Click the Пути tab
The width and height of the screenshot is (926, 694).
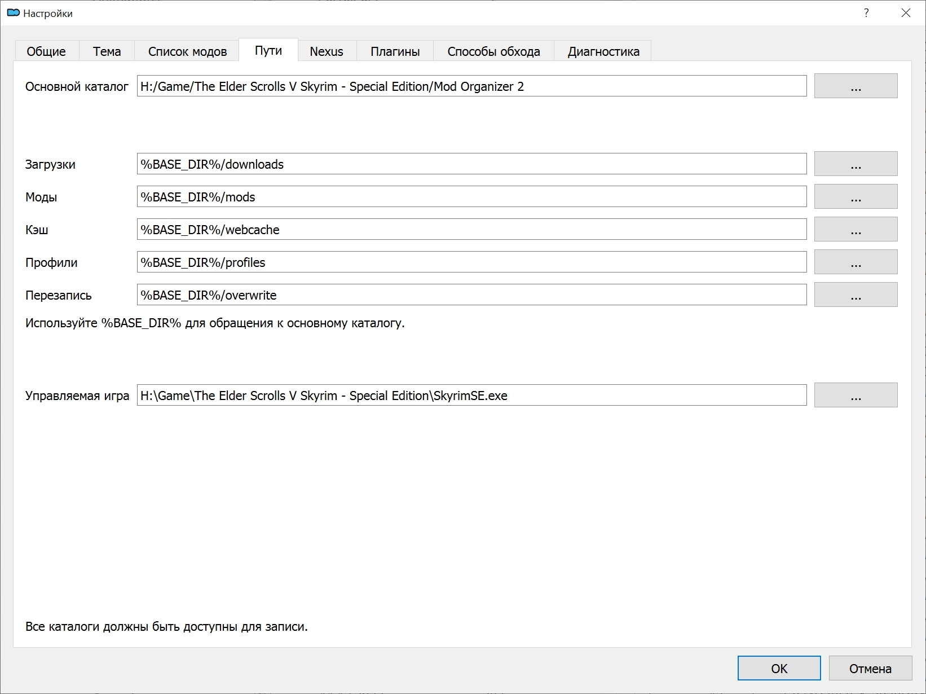pyautogui.click(x=268, y=50)
